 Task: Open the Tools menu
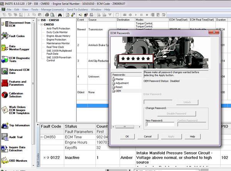[x=35, y=9]
